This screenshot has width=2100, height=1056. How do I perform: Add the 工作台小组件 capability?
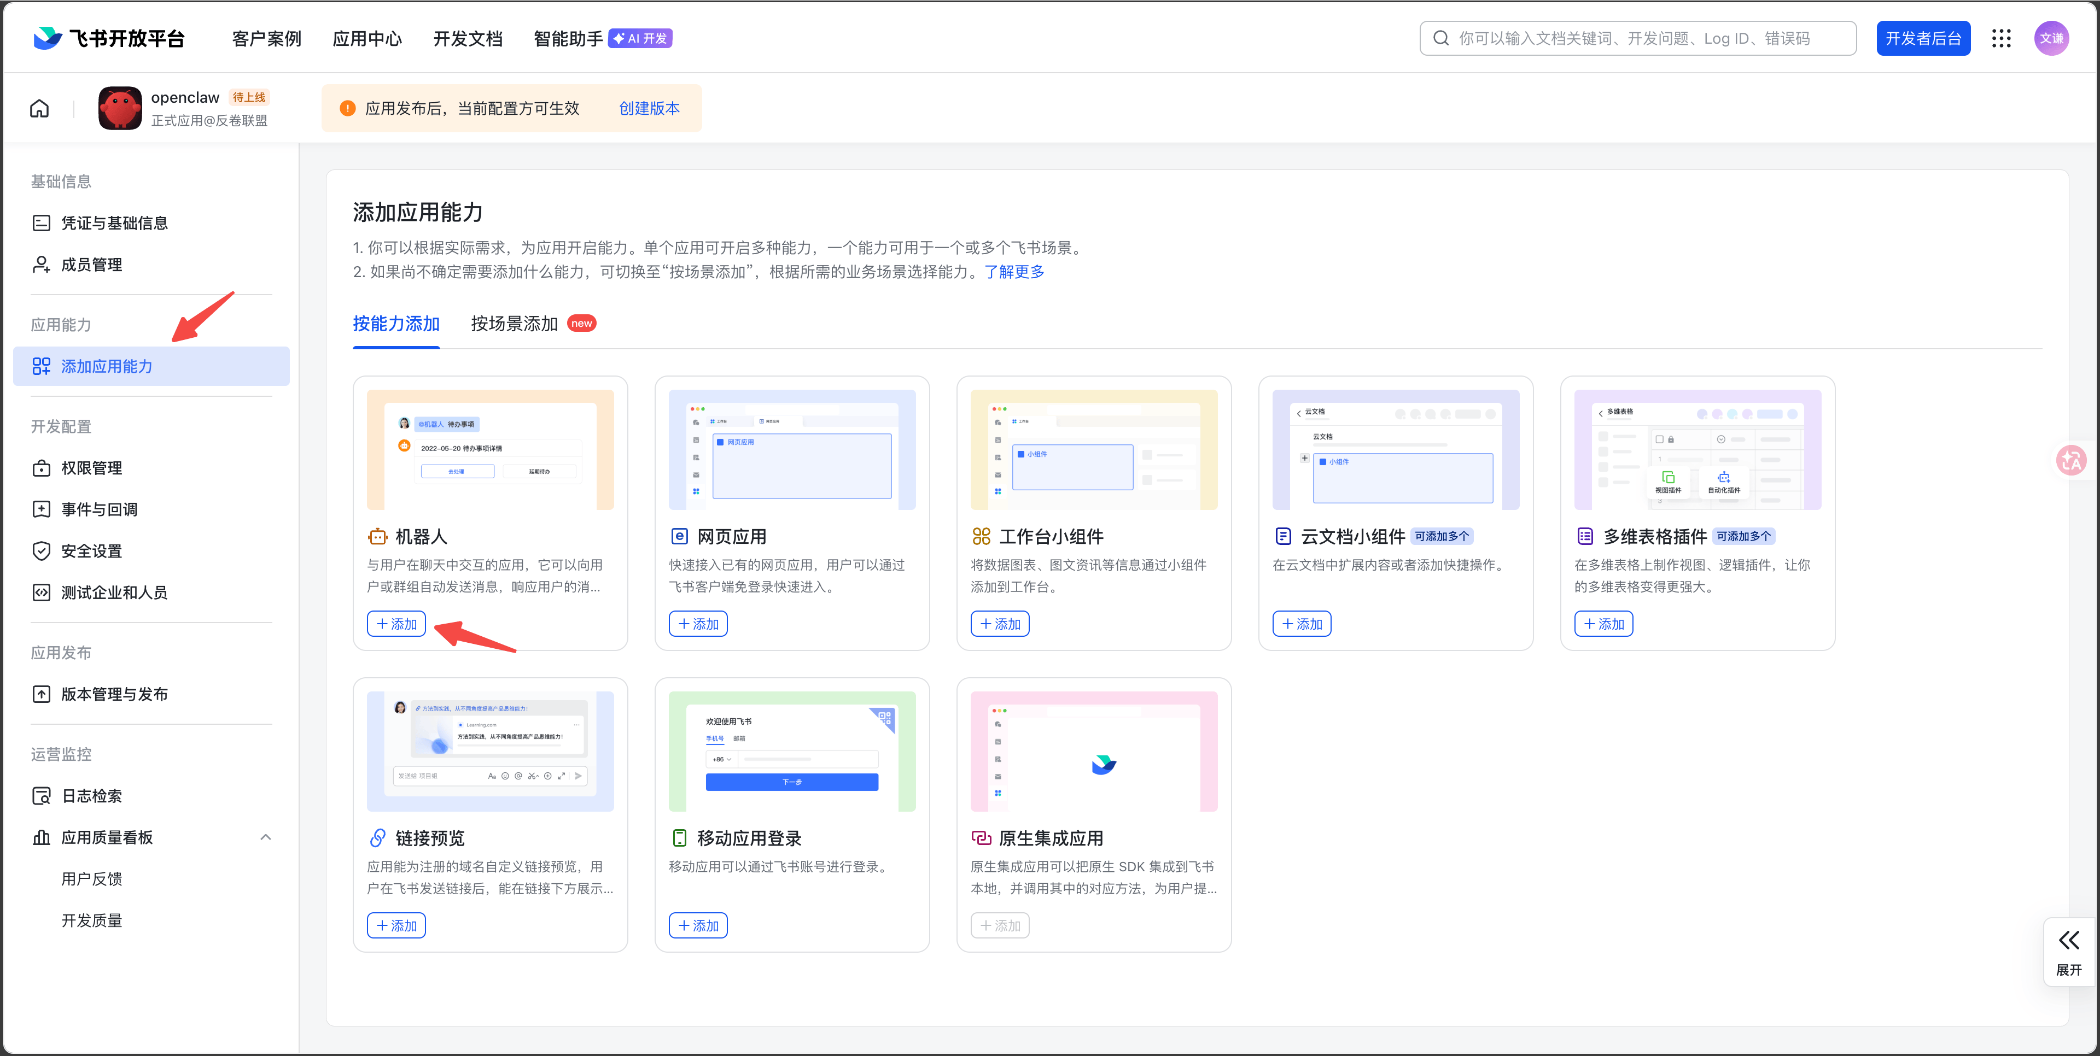(x=1000, y=624)
